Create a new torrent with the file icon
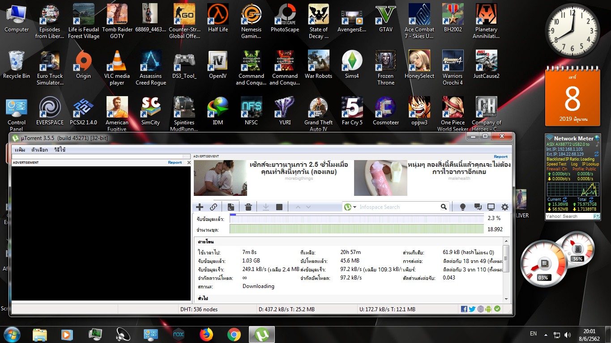611x343 pixels. pyautogui.click(x=231, y=207)
